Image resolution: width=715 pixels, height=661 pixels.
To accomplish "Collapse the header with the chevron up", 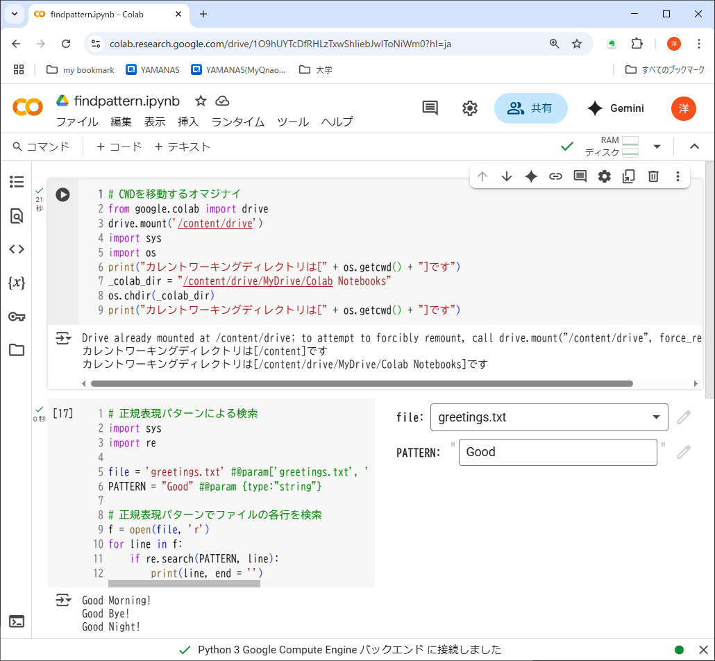I will point(694,147).
